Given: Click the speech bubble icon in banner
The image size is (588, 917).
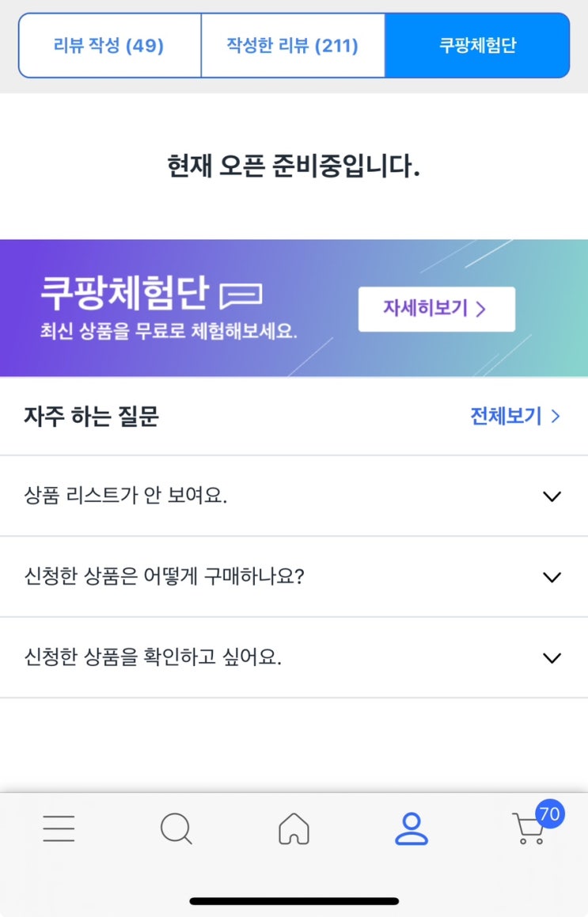Looking at the screenshot, I should [x=241, y=295].
